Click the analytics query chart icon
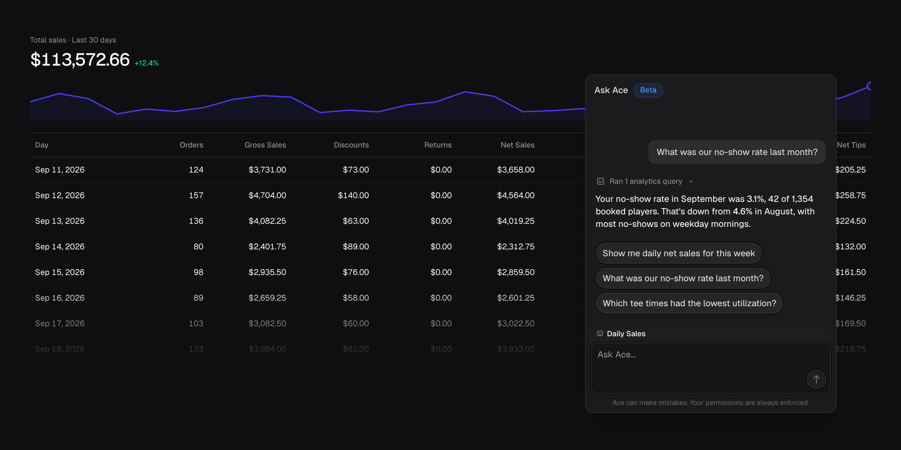The width and height of the screenshot is (901, 450). (600, 181)
